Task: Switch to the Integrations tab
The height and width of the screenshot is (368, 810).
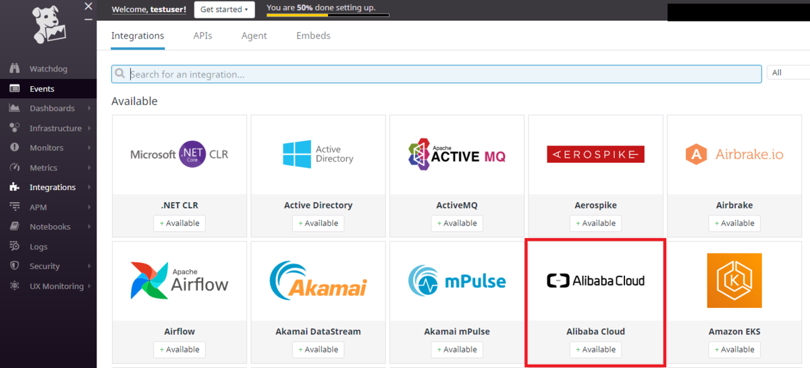Action: point(138,36)
